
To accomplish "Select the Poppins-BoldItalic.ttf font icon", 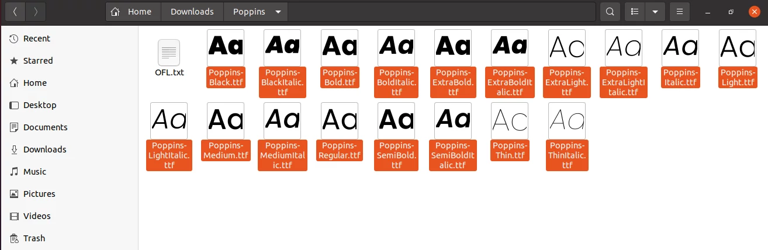I will [x=396, y=48].
